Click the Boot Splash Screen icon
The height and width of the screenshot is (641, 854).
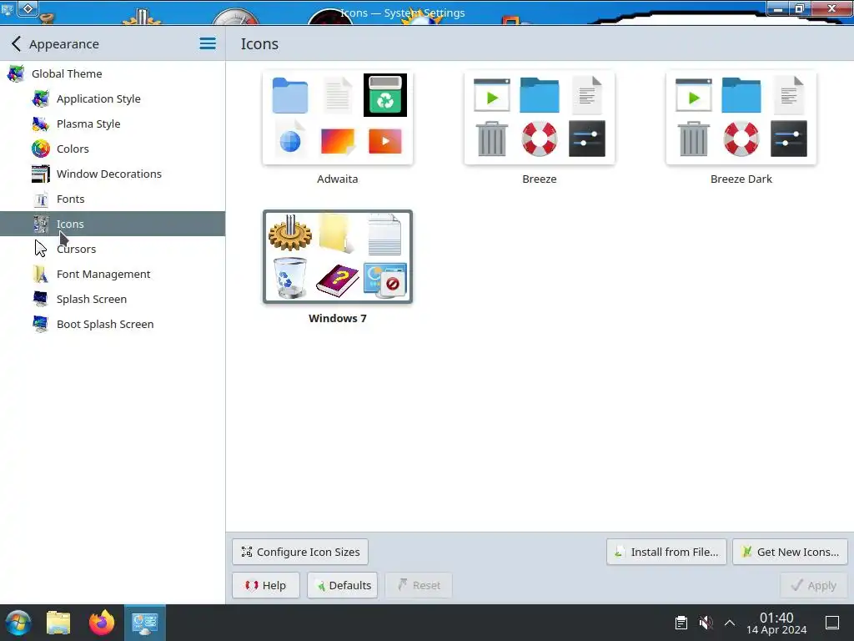[41, 325]
